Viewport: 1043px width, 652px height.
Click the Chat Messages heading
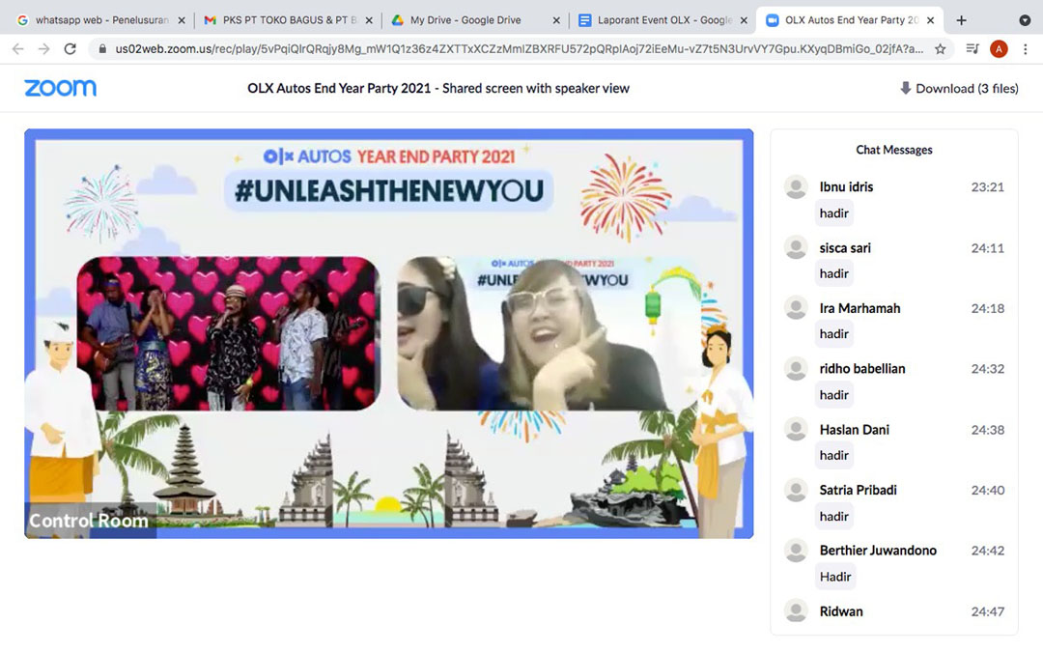coord(894,150)
